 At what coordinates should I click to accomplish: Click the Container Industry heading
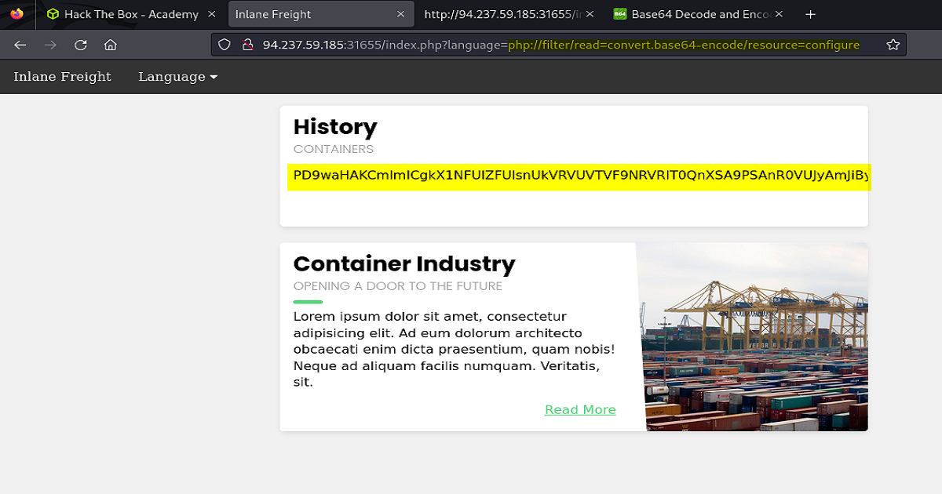[404, 263]
